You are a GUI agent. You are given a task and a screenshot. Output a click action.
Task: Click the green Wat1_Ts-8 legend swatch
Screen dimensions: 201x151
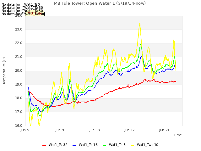coord(105,145)
